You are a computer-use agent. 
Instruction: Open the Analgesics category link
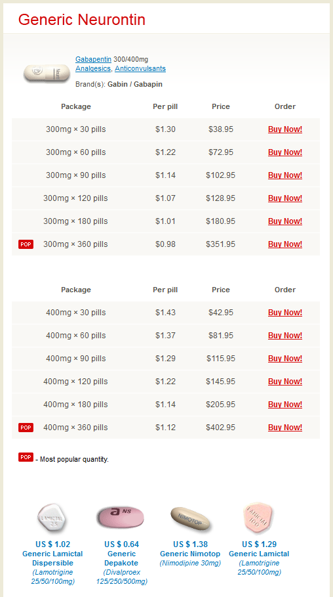click(94, 68)
